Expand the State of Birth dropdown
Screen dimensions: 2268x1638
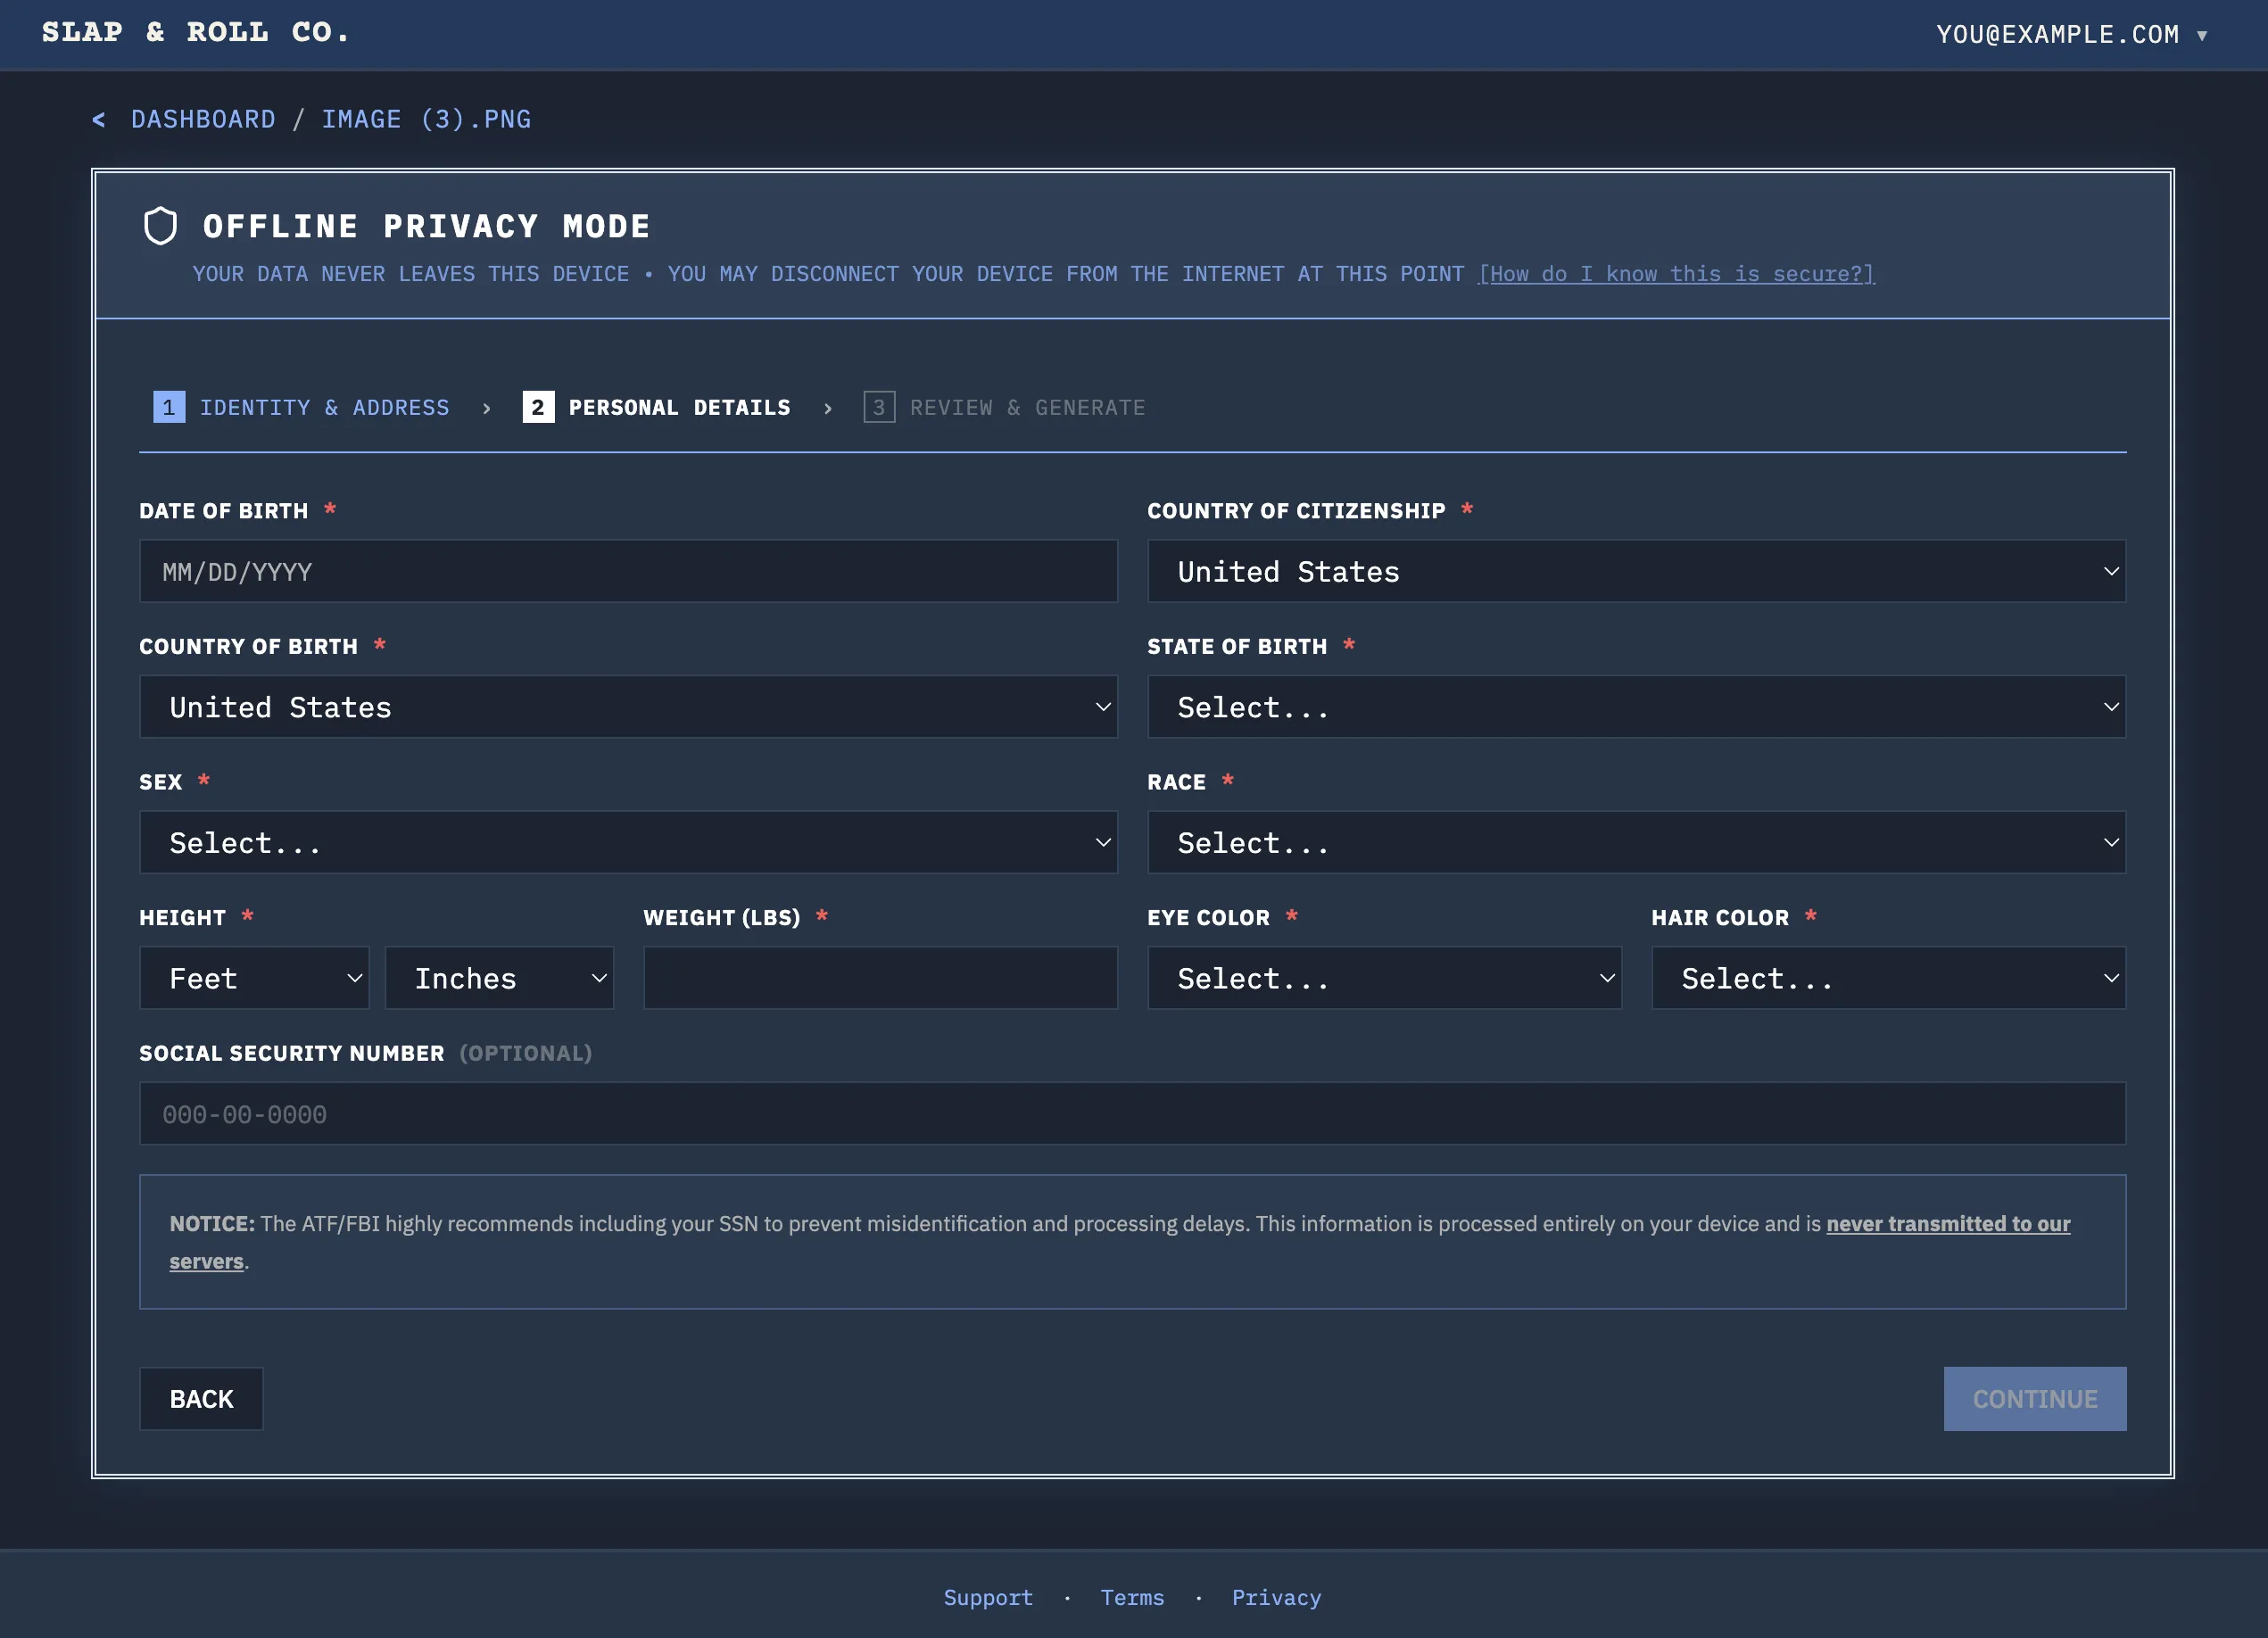tap(1636, 707)
